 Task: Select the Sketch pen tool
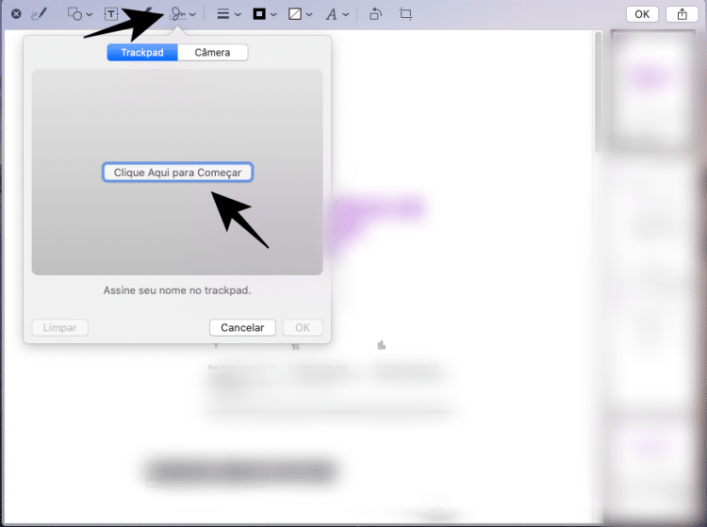(x=39, y=14)
